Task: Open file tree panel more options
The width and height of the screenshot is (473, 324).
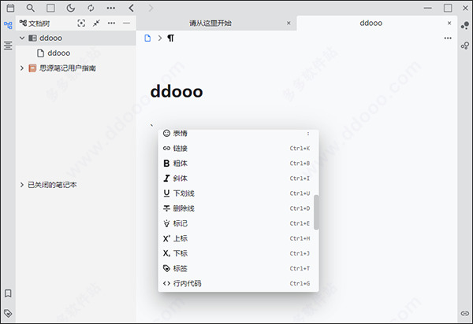Action: click(x=111, y=23)
